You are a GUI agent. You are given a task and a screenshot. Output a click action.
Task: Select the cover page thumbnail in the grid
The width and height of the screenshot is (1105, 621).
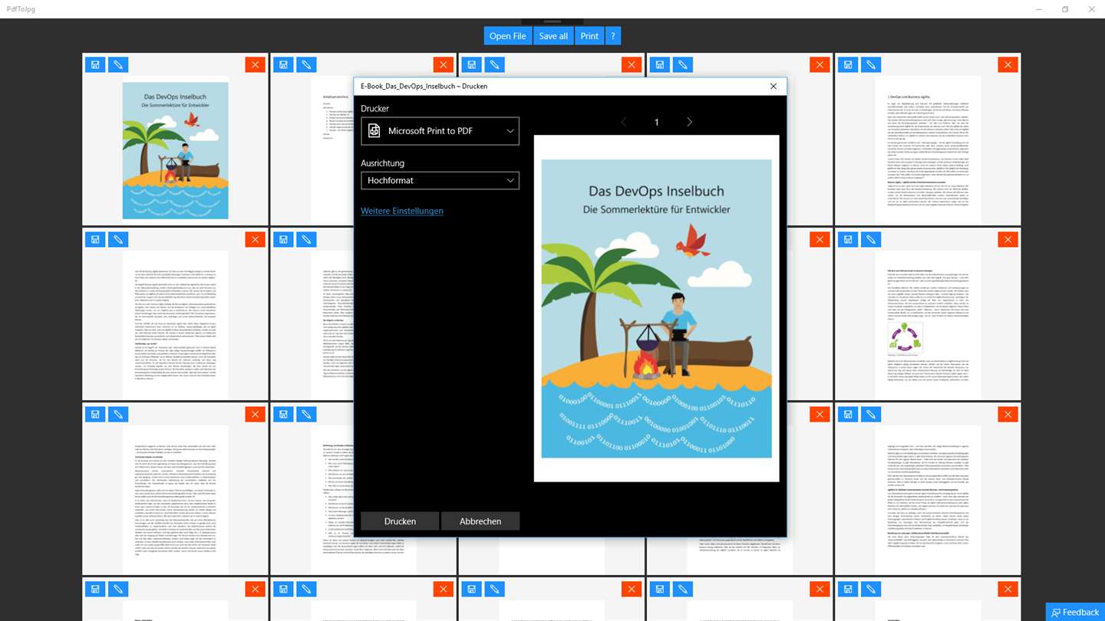[x=175, y=149]
